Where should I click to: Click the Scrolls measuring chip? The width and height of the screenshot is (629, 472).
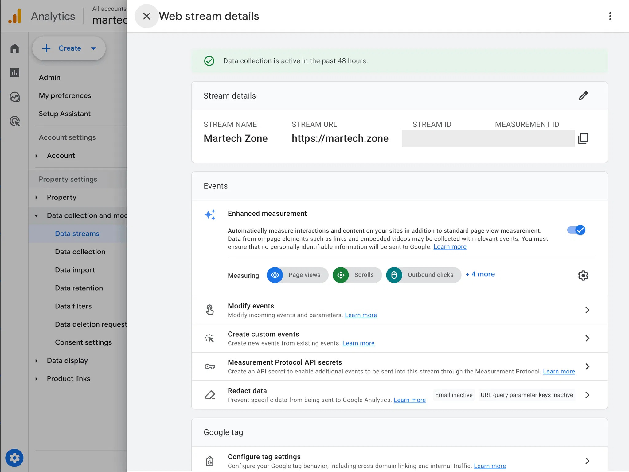(x=357, y=275)
